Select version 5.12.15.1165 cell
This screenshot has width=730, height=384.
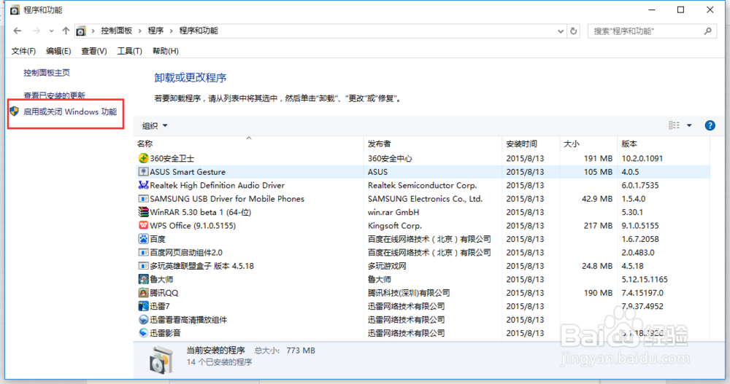(x=645, y=279)
